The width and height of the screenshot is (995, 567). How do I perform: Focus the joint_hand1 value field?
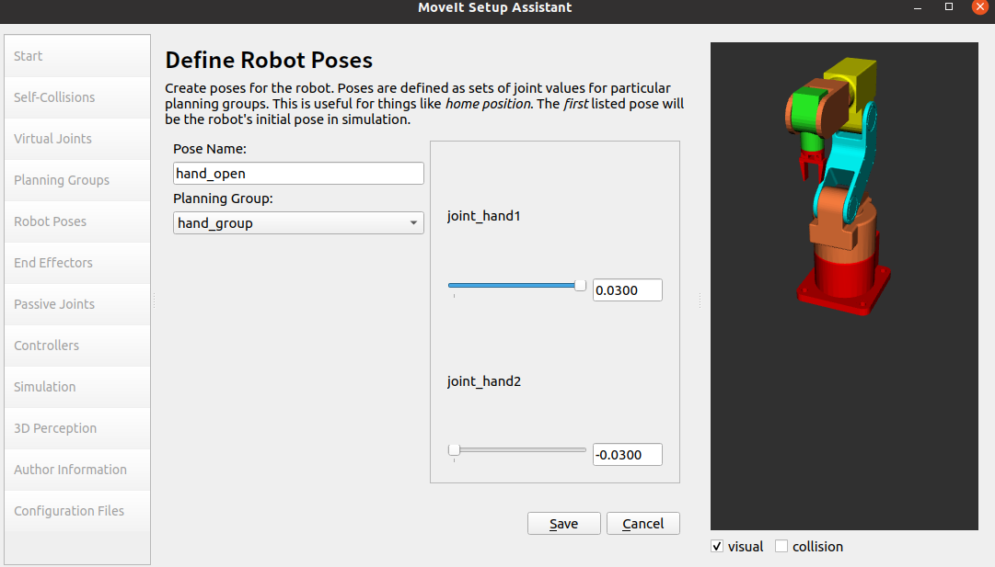click(x=627, y=289)
